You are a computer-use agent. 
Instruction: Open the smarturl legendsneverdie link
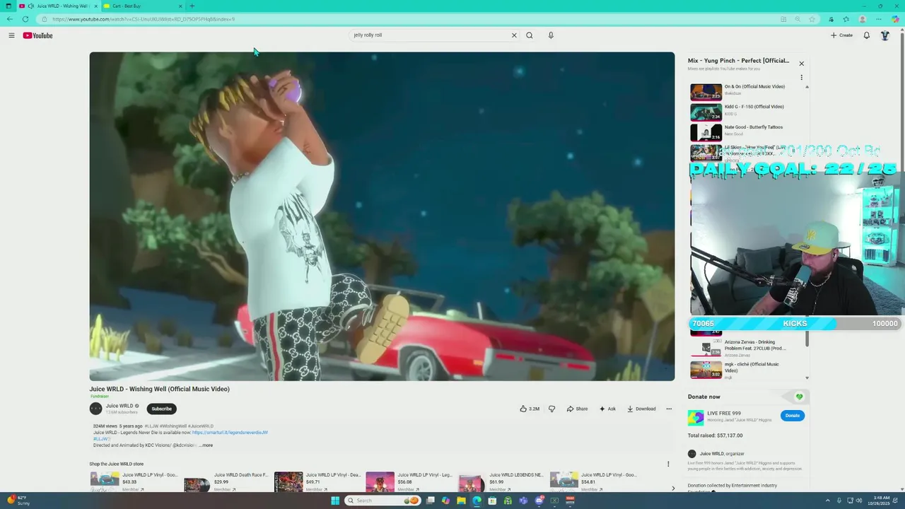tap(230, 433)
